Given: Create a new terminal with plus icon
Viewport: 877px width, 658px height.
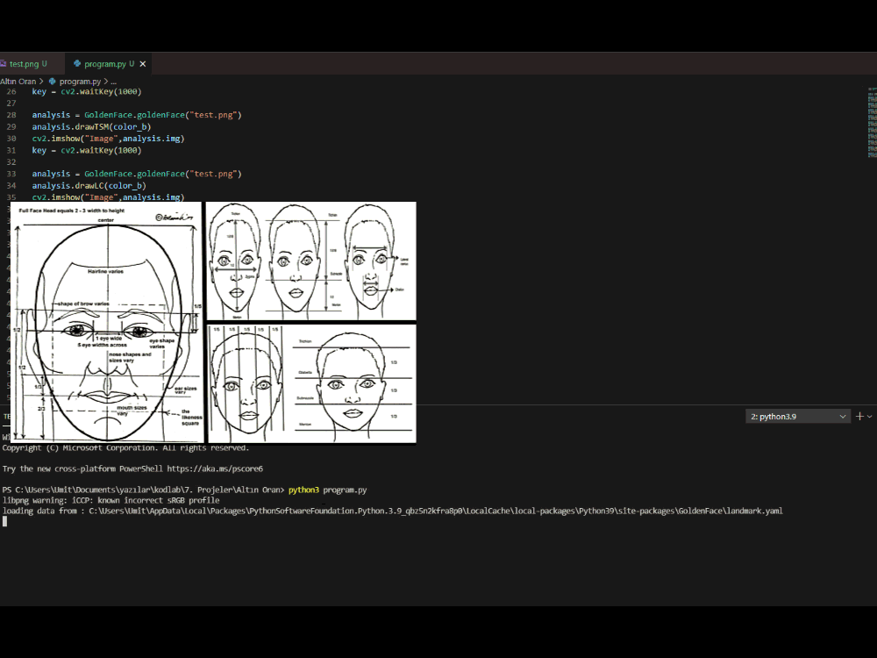Looking at the screenshot, I should tap(859, 416).
